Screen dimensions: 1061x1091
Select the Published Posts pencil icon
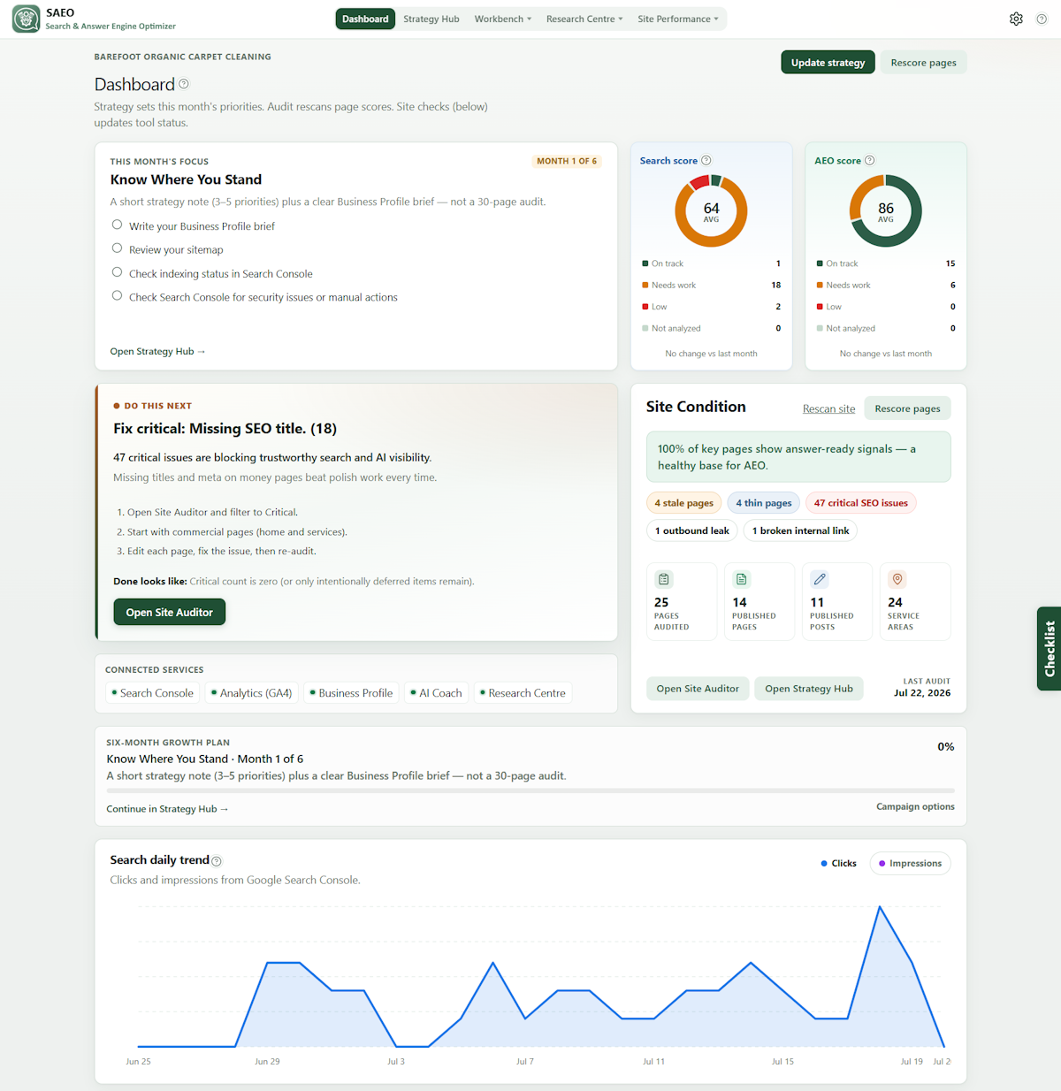pyautogui.click(x=820, y=579)
